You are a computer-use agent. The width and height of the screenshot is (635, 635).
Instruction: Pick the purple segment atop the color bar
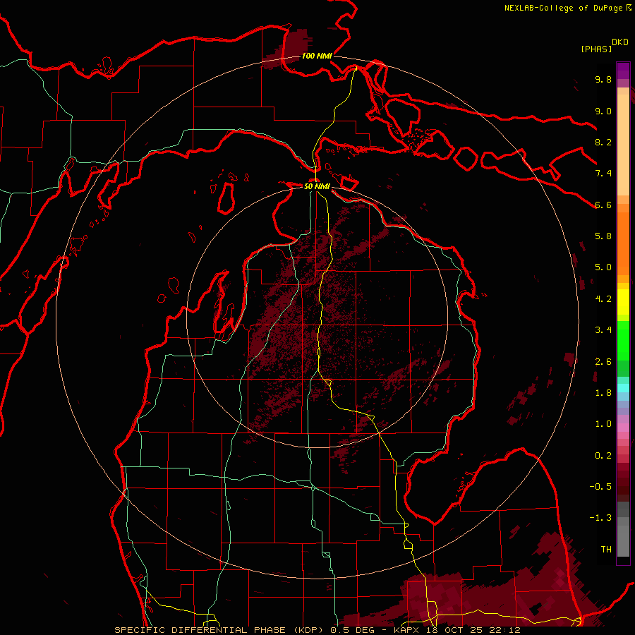pyautogui.click(x=623, y=71)
